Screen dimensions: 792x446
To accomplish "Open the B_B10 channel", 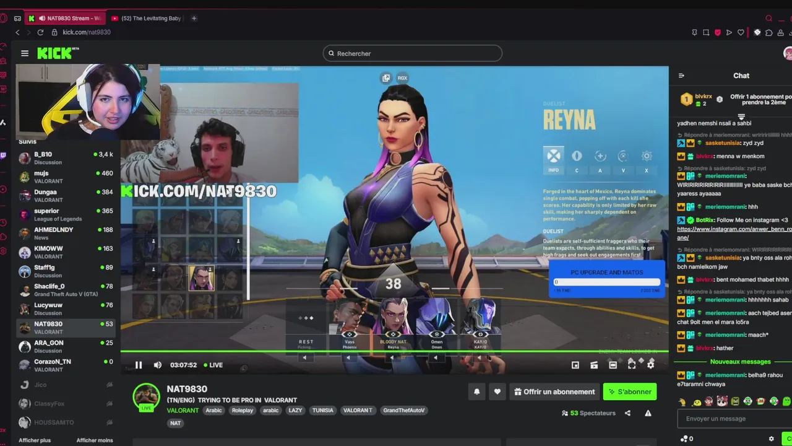I will tap(66, 158).
